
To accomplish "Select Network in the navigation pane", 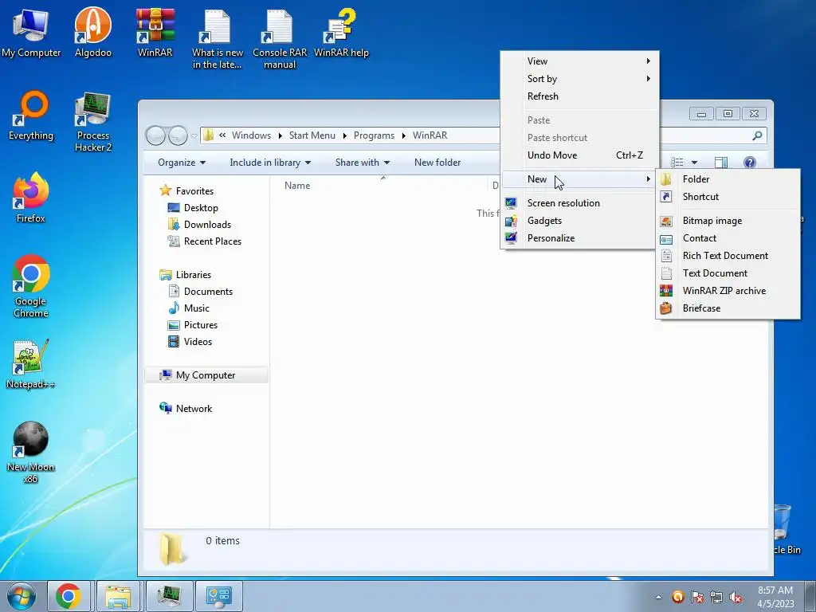I will click(186, 409).
